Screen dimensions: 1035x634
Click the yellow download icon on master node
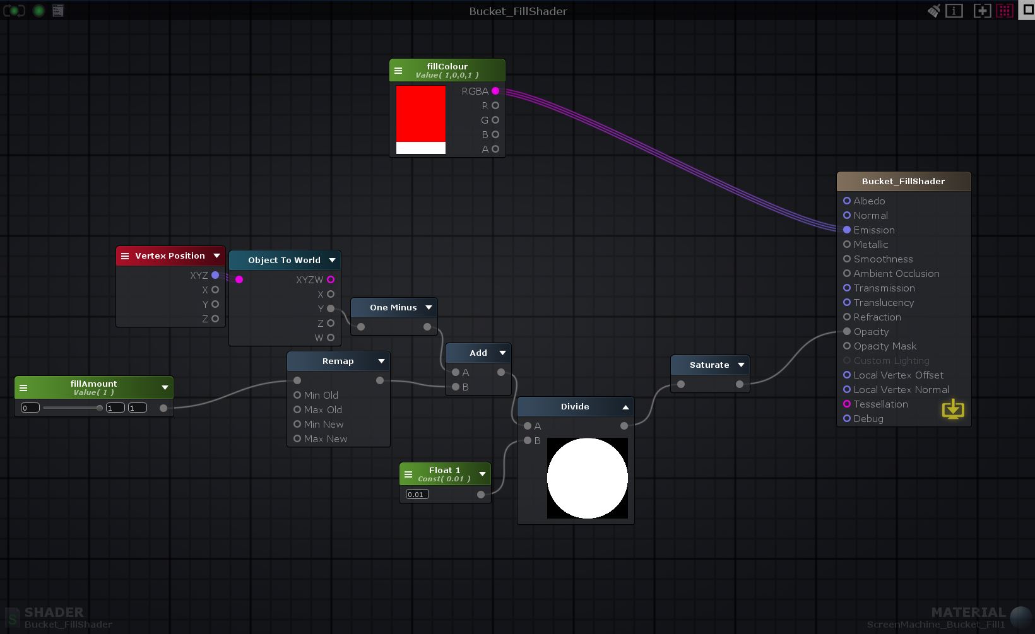pyautogui.click(x=953, y=409)
